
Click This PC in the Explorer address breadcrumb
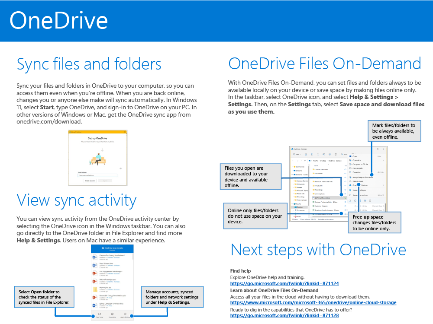[315, 161]
